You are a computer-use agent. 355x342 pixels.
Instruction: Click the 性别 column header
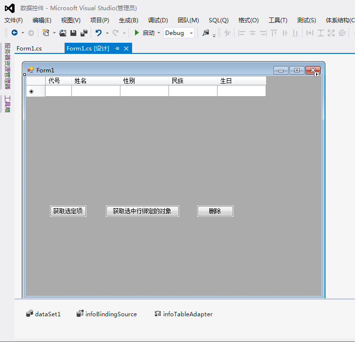pyautogui.click(x=144, y=81)
